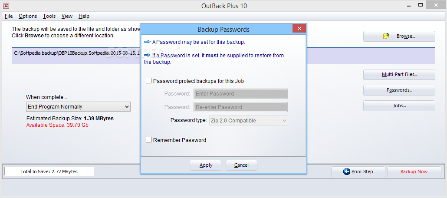Viewport: 447px width, 198px height.
Task: Click the Backup Now button
Action: 414,172
